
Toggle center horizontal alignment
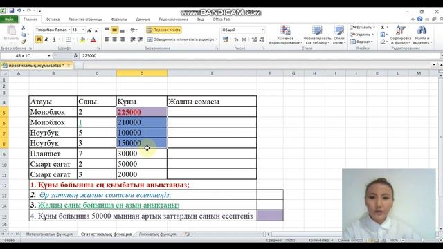pos(114,39)
